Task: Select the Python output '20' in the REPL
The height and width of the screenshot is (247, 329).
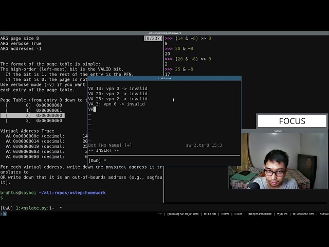Action: pos(168,54)
